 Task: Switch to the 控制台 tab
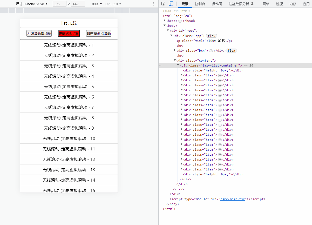click(x=200, y=4)
